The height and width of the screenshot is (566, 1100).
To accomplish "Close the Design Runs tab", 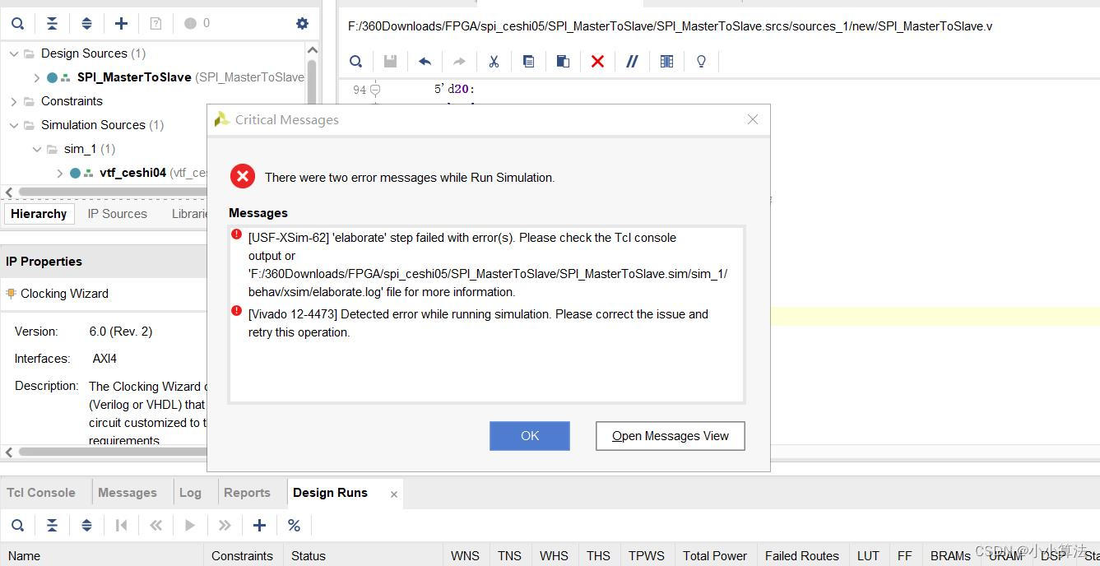I will pyautogui.click(x=394, y=494).
